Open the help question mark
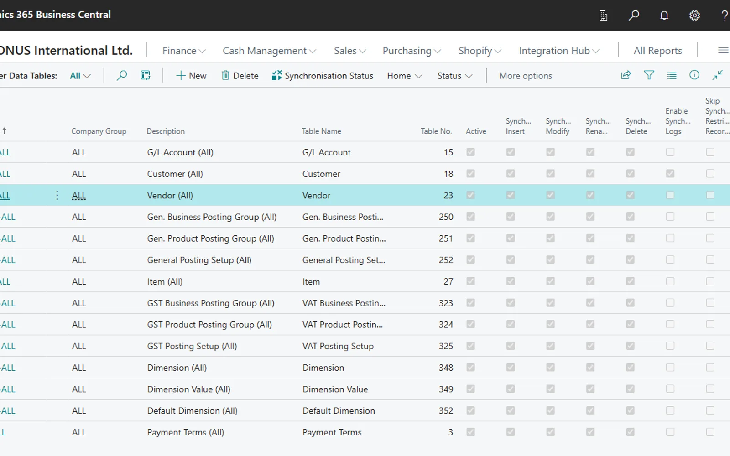The width and height of the screenshot is (730, 456). pyautogui.click(x=725, y=16)
